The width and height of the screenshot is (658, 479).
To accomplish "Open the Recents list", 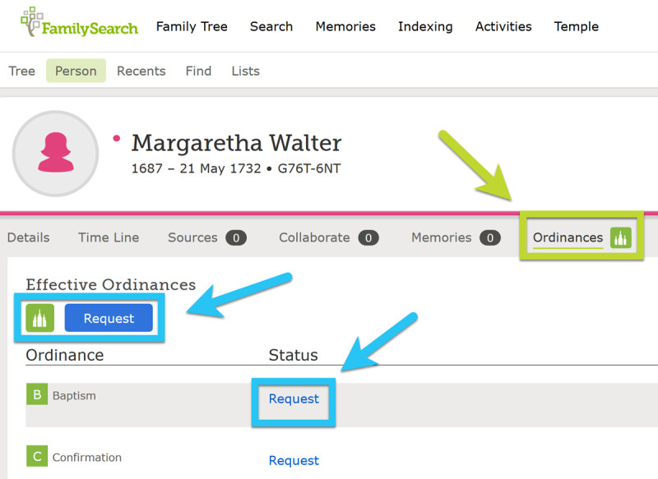I will pyautogui.click(x=141, y=71).
